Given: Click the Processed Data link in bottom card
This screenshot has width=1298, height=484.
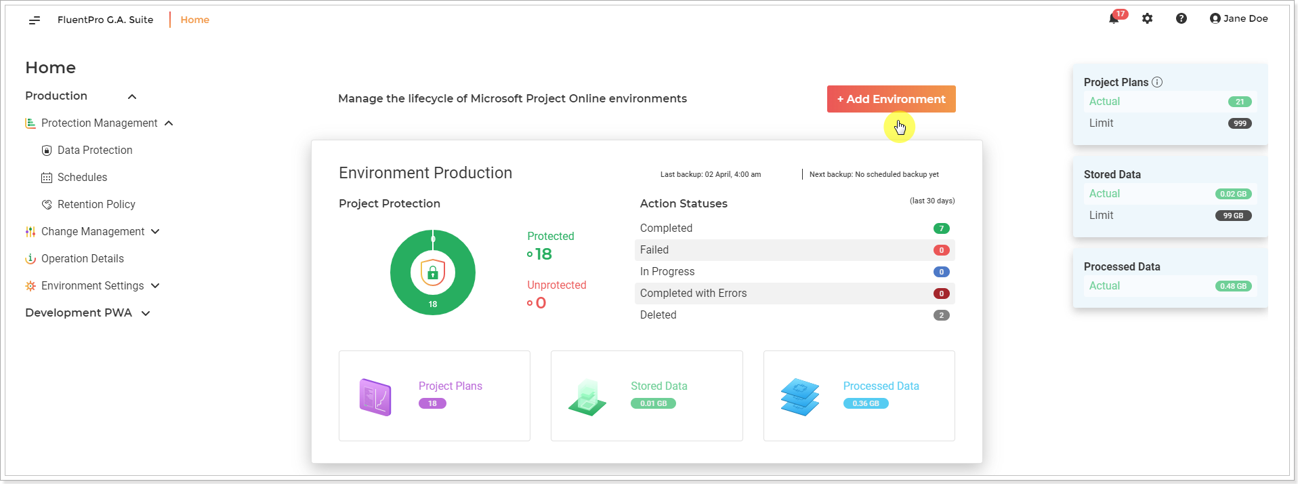Looking at the screenshot, I should coord(881,386).
